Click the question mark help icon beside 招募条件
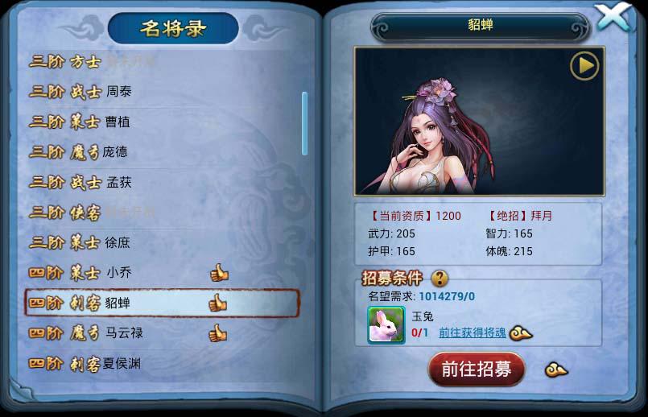The image size is (648, 417). pyautogui.click(x=440, y=279)
